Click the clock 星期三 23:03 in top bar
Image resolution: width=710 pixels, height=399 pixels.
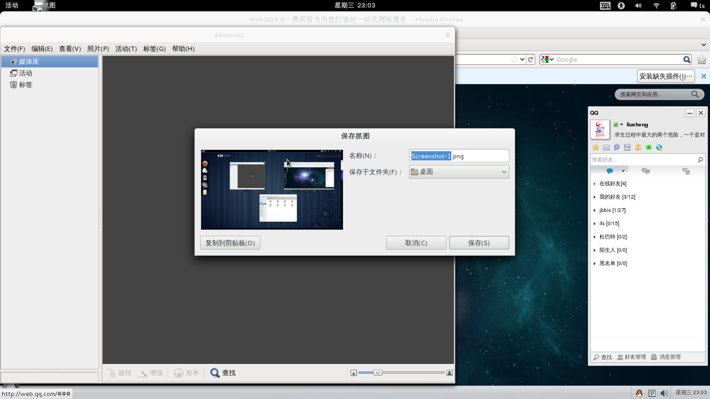pyautogui.click(x=355, y=5)
